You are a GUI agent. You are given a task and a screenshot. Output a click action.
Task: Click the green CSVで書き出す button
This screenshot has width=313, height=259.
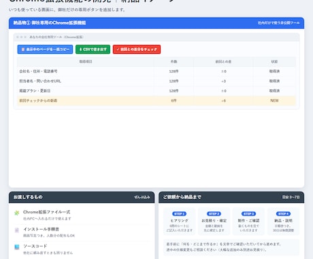pyautogui.click(x=93, y=49)
